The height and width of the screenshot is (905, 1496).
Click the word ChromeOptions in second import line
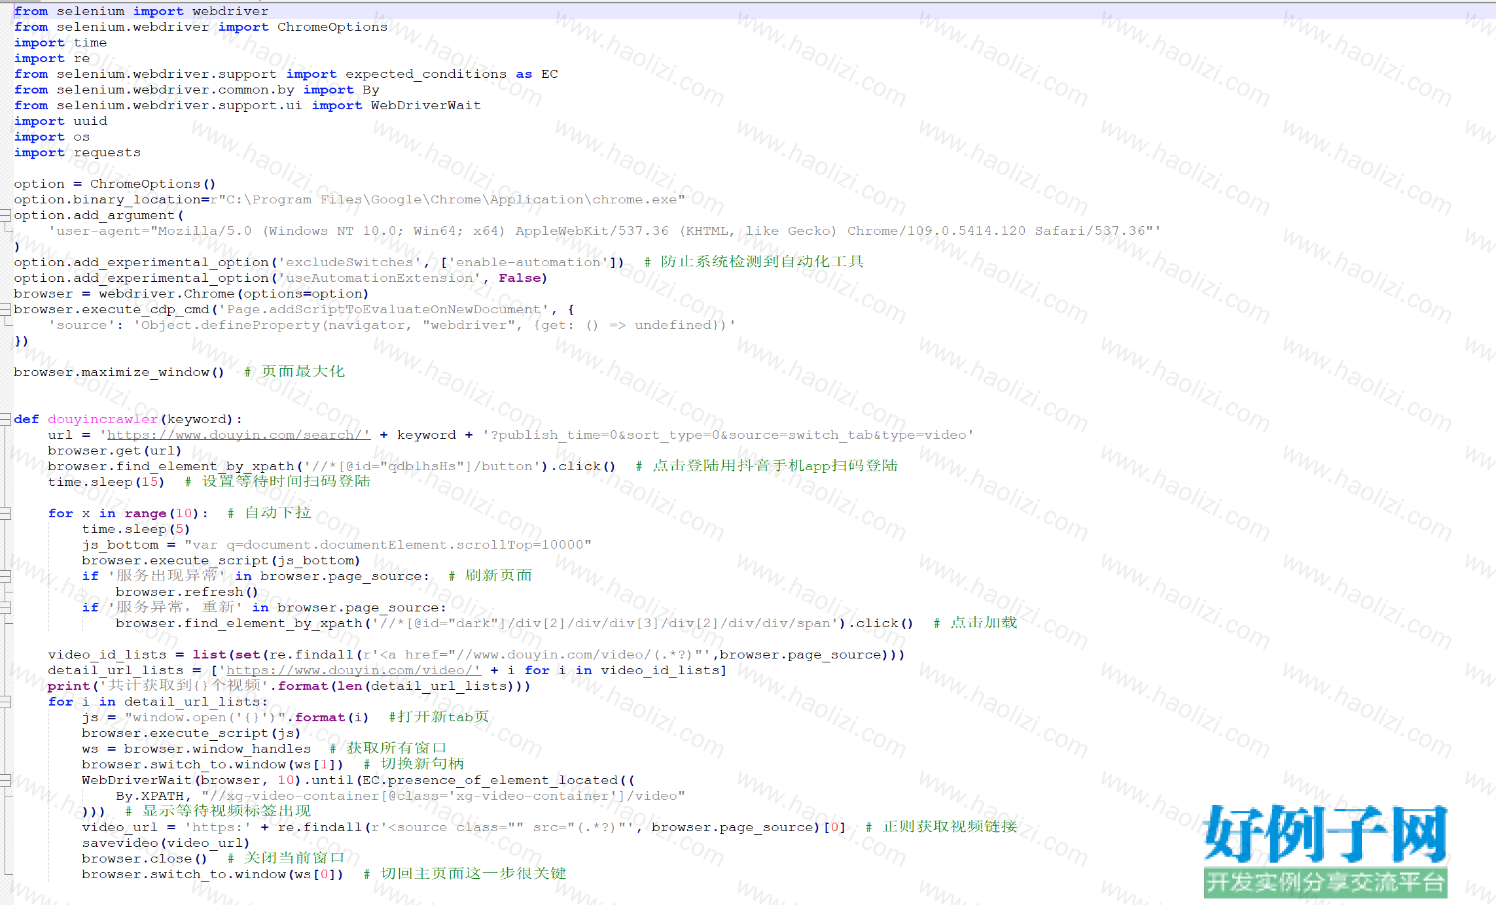(332, 27)
